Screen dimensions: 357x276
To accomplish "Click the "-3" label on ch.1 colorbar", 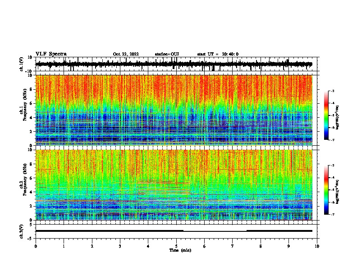I will pyautogui.click(x=333, y=91).
